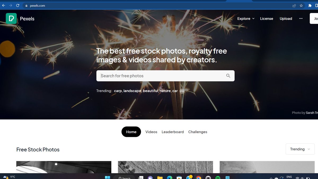Image resolution: width=318 pixels, height=179 pixels.
Task: Expand the Trending sort dropdown
Action: (300, 149)
